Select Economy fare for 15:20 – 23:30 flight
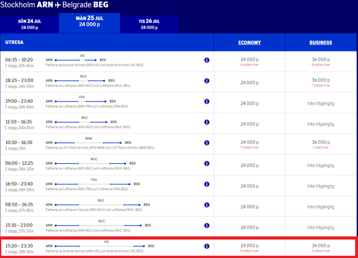The image size is (358, 258). pyautogui.click(x=249, y=246)
